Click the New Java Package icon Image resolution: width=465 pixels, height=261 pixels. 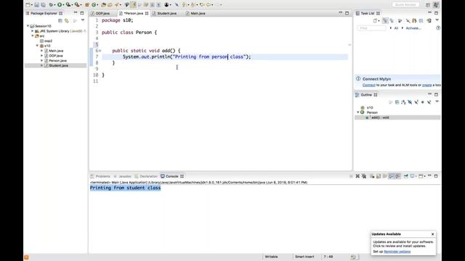pos(87,5)
